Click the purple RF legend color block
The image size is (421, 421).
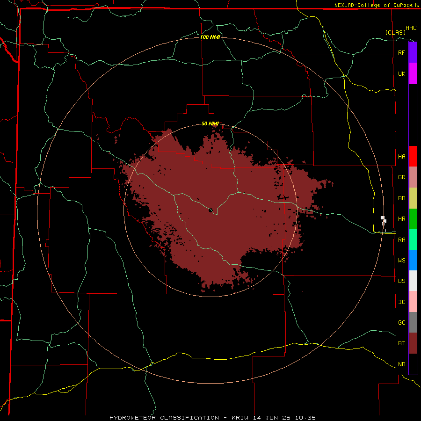[x=413, y=52]
